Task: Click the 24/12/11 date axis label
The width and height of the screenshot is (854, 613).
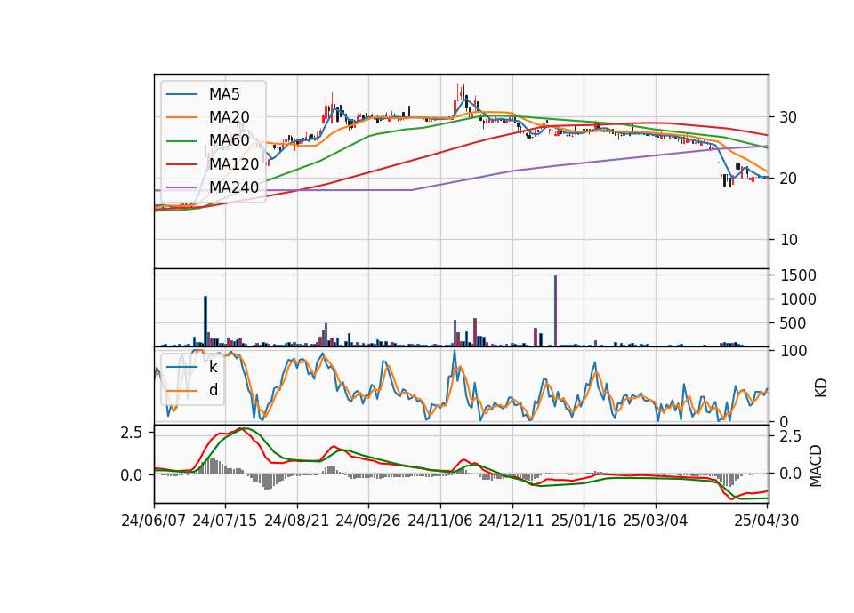Action: [512, 521]
